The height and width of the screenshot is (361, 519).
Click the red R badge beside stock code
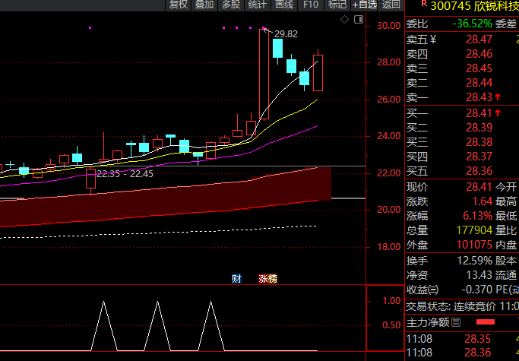pyautogui.click(x=424, y=4)
